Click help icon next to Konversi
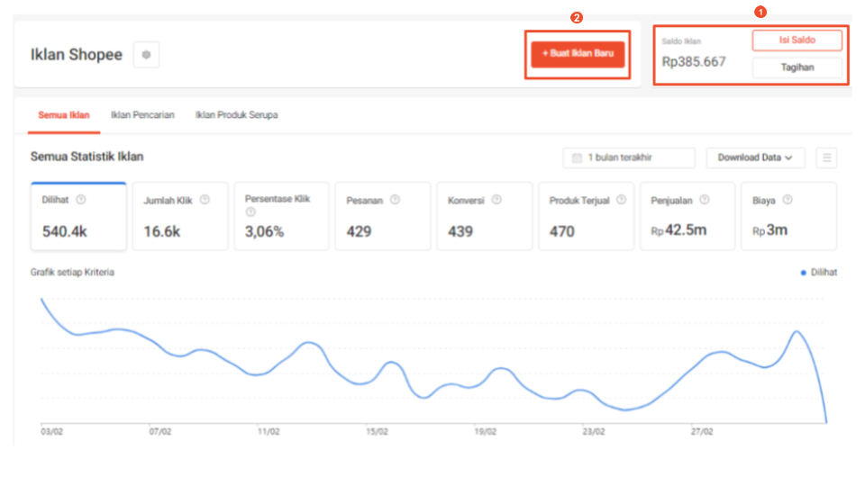The width and height of the screenshot is (865, 486). pyautogui.click(x=496, y=200)
